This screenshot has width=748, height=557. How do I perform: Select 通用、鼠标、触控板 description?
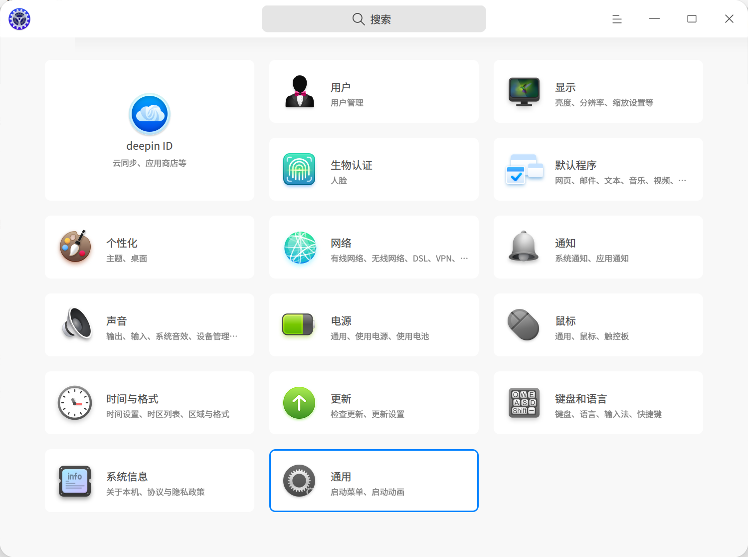(592, 336)
